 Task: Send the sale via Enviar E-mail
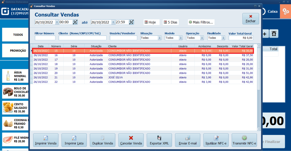pos(188,140)
